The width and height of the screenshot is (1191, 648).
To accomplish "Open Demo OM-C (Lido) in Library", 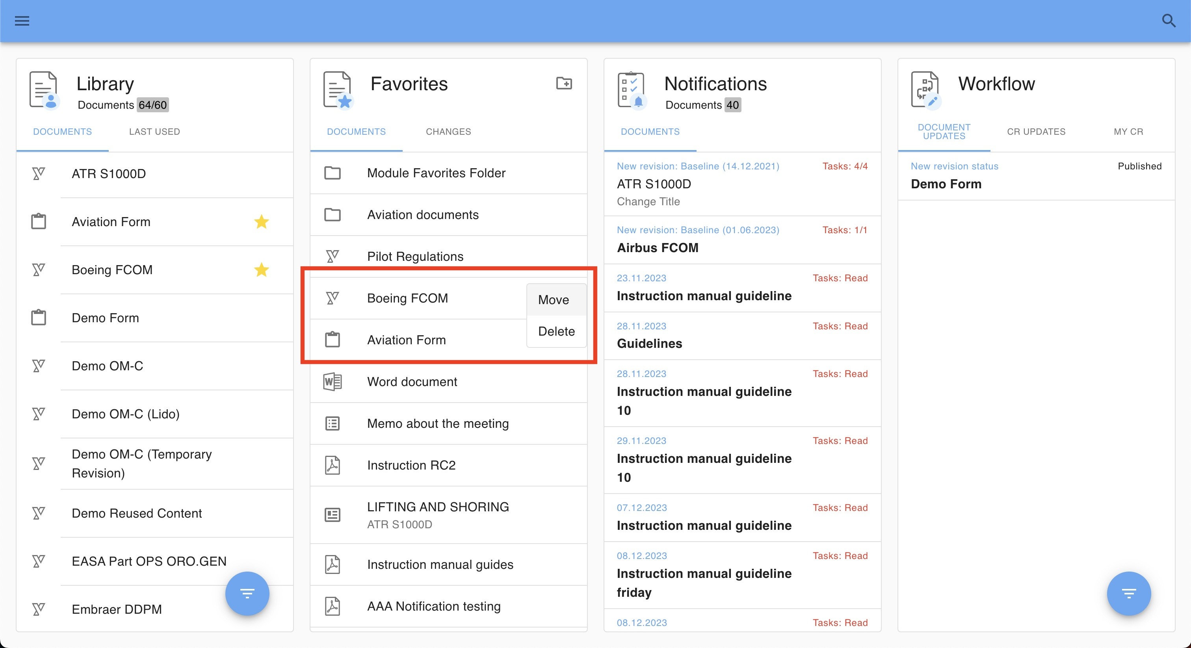I will pos(125,414).
